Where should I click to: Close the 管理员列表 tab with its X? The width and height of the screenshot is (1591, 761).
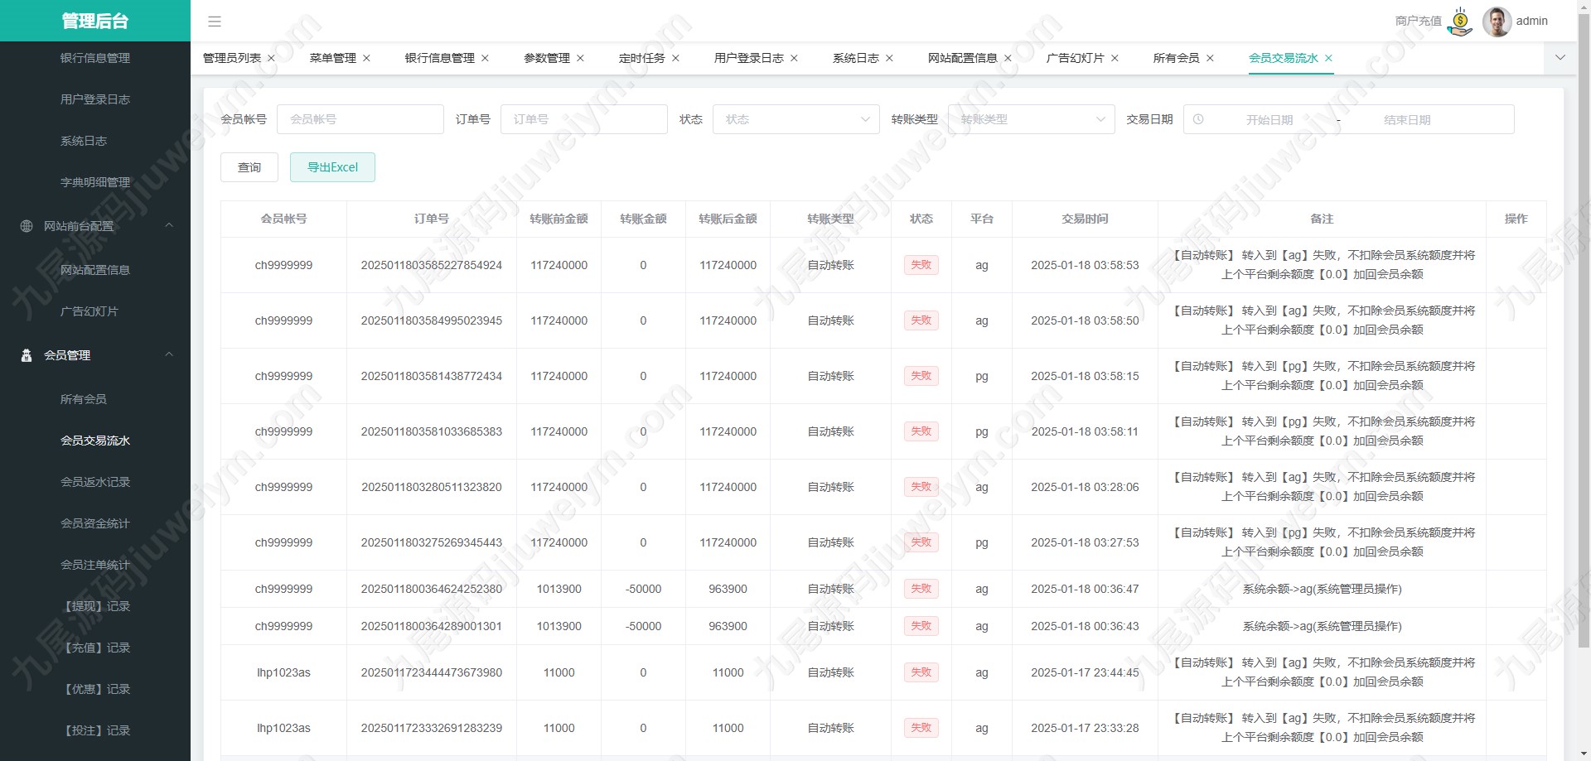pos(271,58)
